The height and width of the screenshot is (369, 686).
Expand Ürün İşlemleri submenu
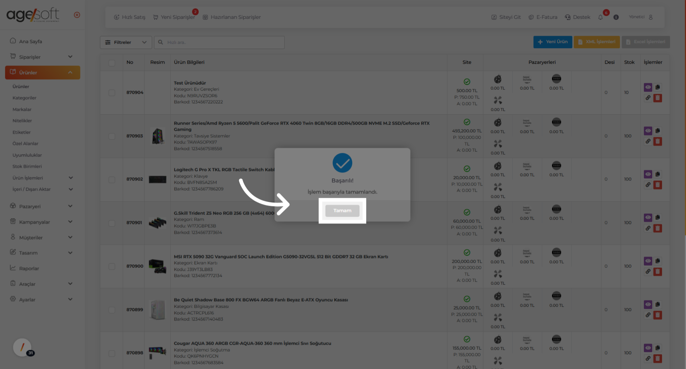coord(43,178)
